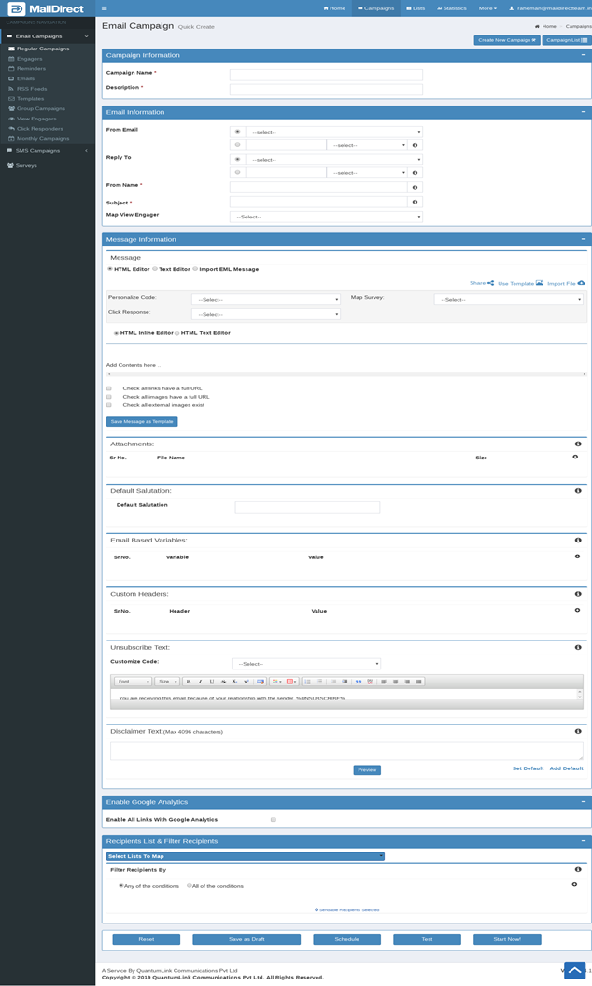Open Statistics in the top navigation

tap(451, 8)
